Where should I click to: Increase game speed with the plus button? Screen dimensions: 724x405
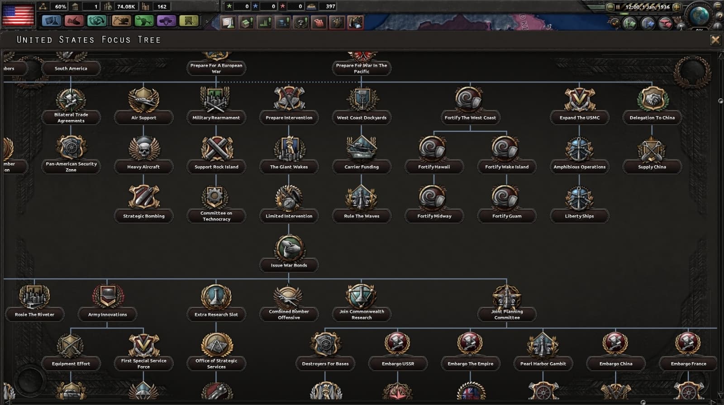677,7
